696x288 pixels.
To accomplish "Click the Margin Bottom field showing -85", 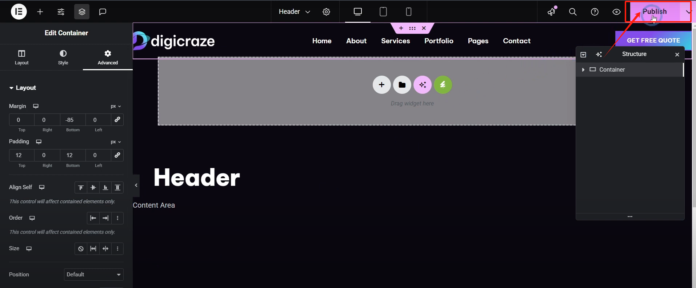I will pos(73,120).
